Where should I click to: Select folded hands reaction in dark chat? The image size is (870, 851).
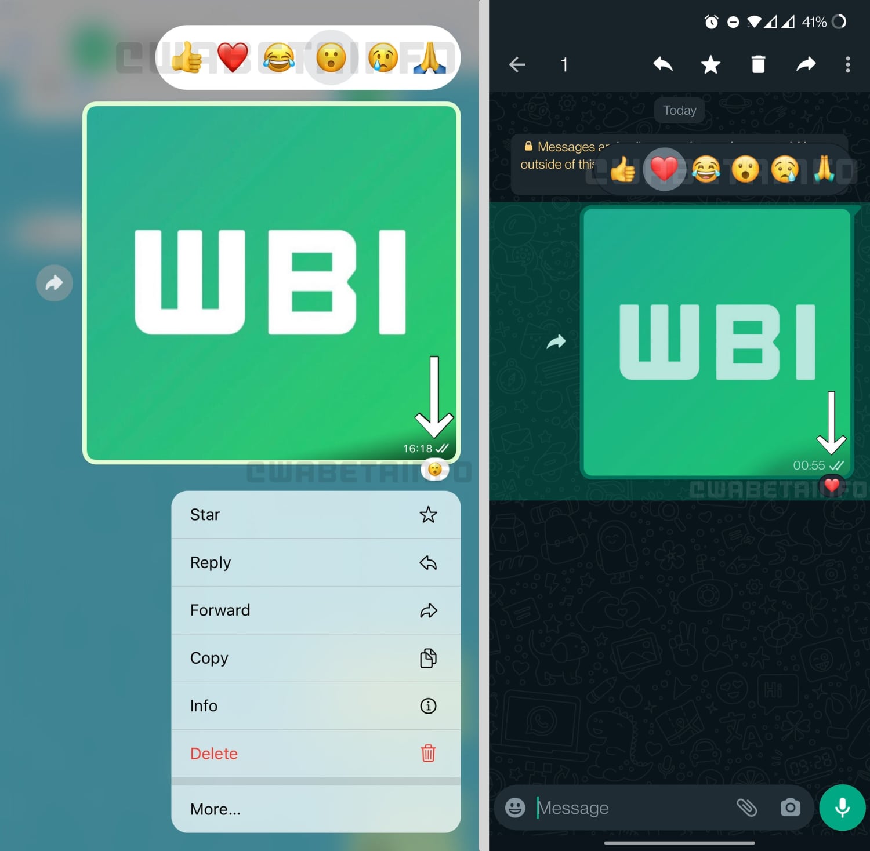click(x=824, y=169)
